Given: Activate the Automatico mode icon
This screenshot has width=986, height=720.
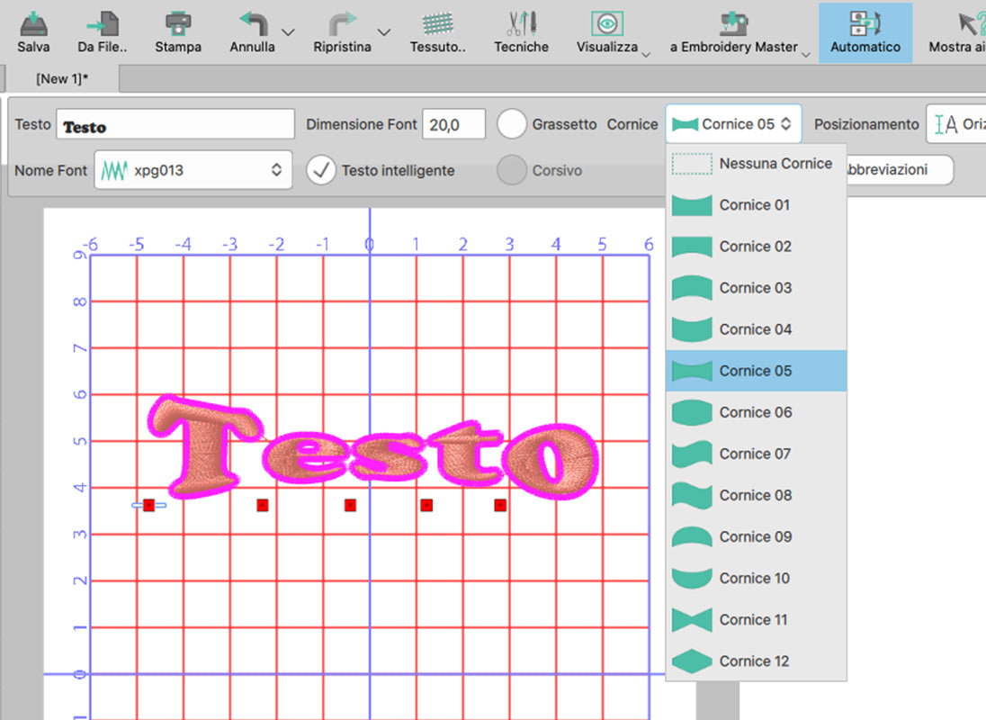Looking at the screenshot, I should coord(865,30).
